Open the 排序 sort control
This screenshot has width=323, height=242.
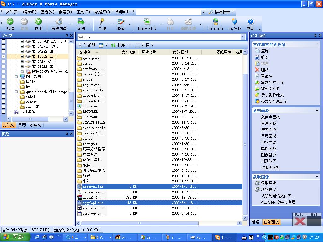(x=120, y=45)
